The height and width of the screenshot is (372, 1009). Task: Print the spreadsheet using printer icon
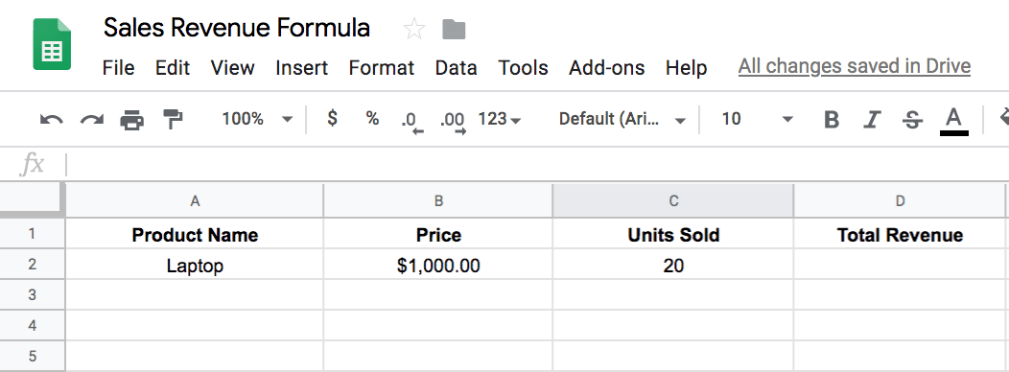(x=132, y=120)
